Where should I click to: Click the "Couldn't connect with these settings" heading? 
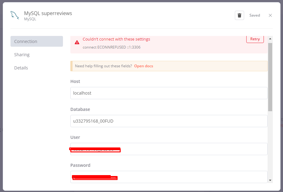point(116,39)
